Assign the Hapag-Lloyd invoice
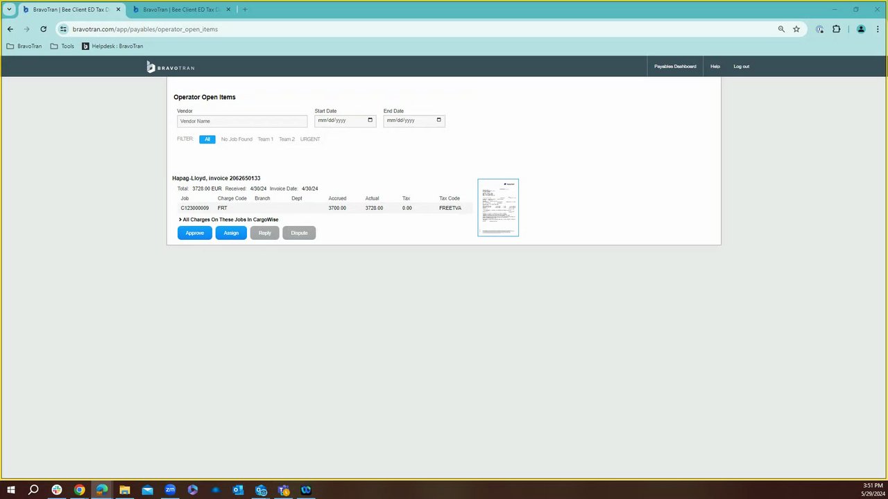The width and height of the screenshot is (888, 499). 231,233
